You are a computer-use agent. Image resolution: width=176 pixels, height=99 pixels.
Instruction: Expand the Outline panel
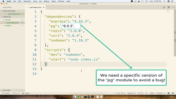(7, 90)
